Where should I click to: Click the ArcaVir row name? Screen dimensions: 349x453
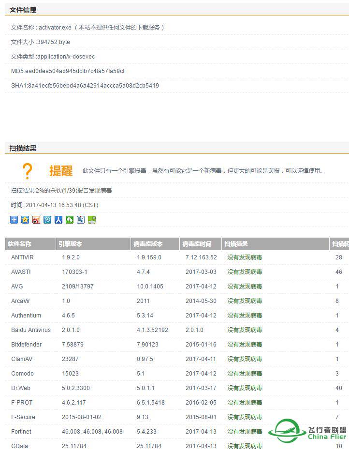(20, 301)
